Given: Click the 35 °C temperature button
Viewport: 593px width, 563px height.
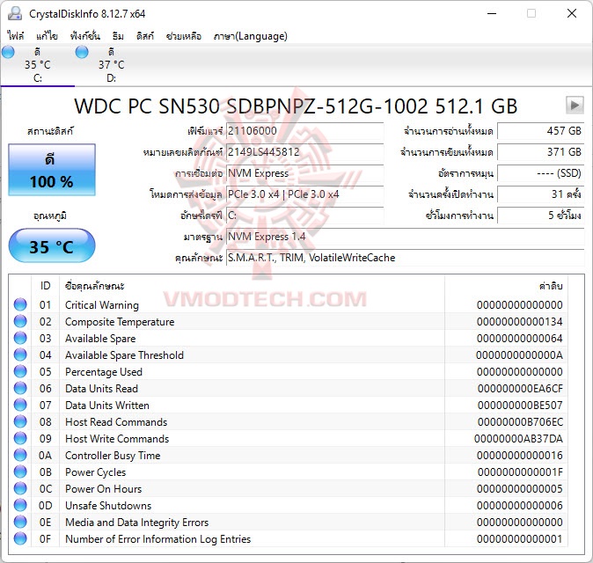Looking at the screenshot, I should coord(52,245).
